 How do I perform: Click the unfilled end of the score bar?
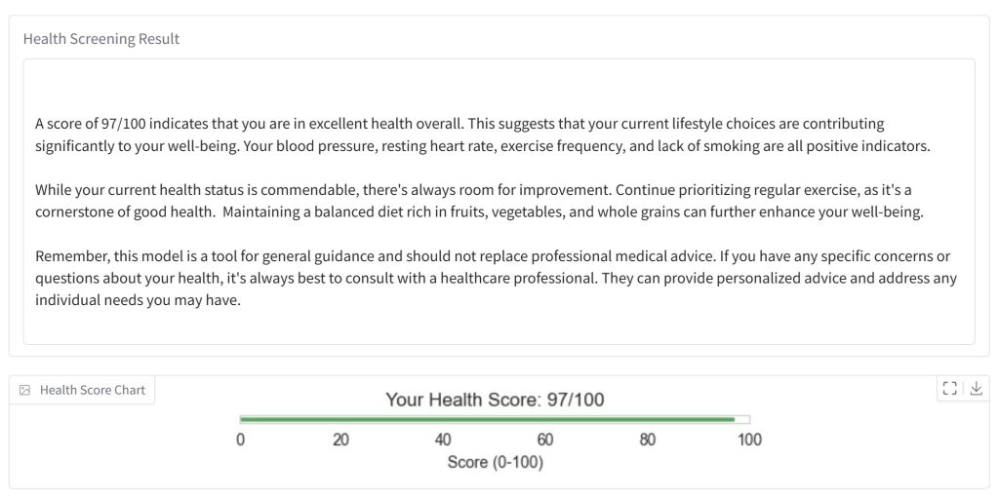[742, 419]
